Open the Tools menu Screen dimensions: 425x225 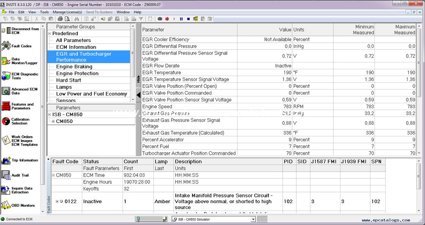(44, 12)
